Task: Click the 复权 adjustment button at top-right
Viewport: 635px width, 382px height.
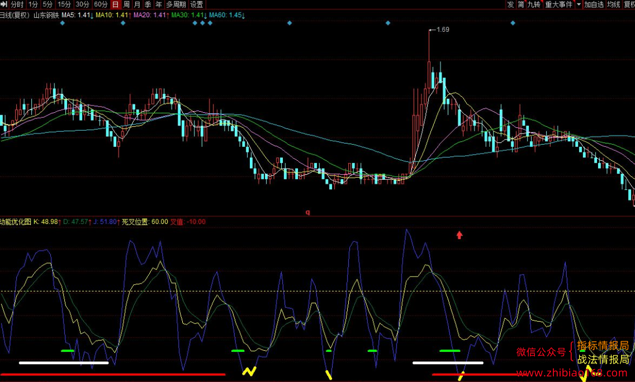Action: 629,4
